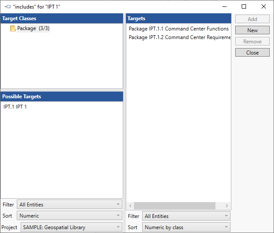Open the Numeric Sort dropdown
Image resolution: width=274 pixels, height=233 pixels.
pyautogui.click(x=69, y=216)
